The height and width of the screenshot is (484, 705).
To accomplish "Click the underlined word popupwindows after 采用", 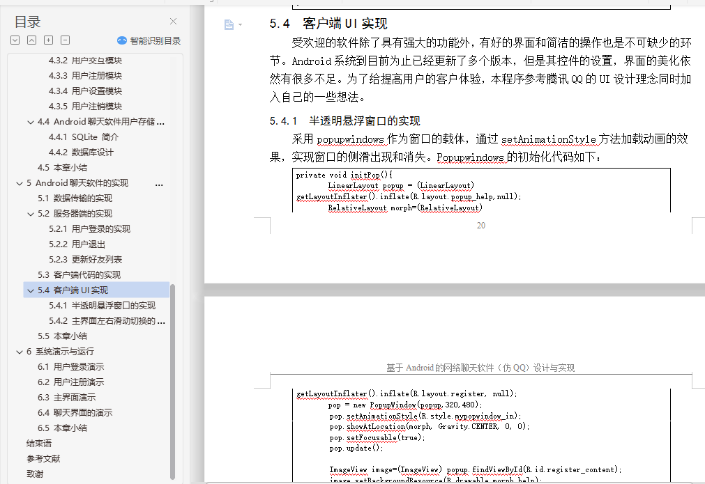I will click(350, 139).
